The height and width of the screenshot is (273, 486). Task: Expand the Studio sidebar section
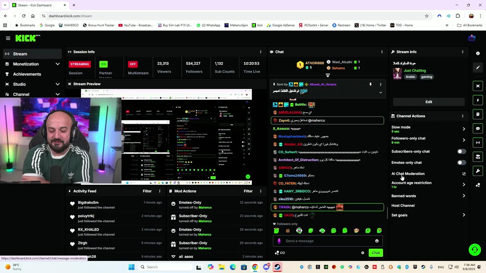click(58, 84)
